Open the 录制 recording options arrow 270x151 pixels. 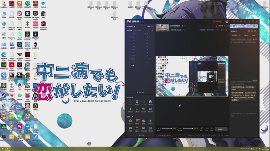208,129
